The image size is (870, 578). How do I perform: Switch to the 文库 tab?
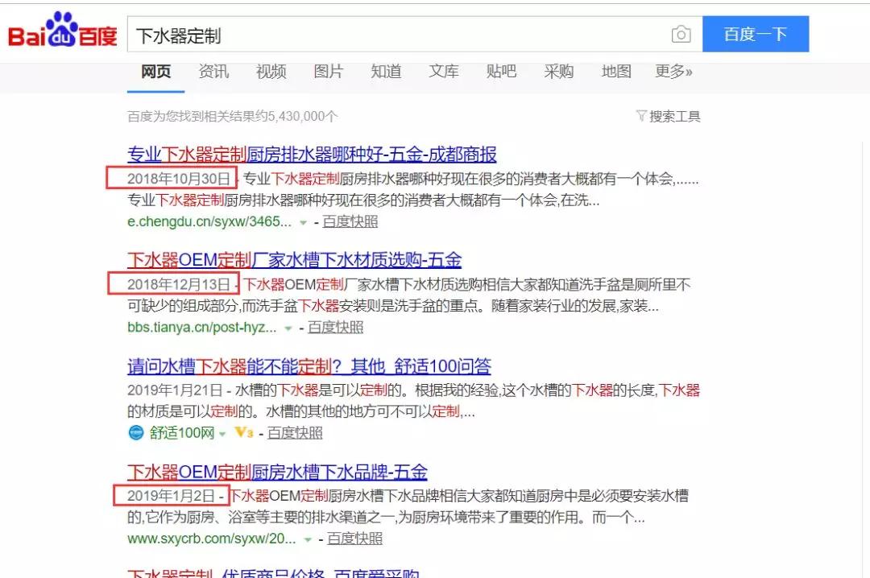point(444,72)
